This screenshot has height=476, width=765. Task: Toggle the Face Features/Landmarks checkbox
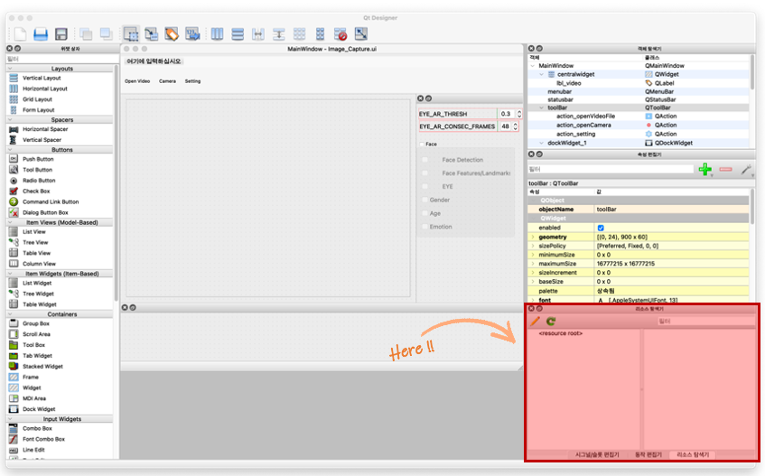[424, 173]
